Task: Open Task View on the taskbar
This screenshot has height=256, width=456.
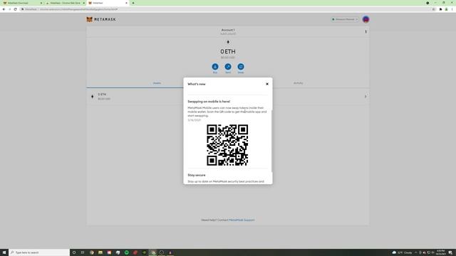Action: tap(83, 252)
